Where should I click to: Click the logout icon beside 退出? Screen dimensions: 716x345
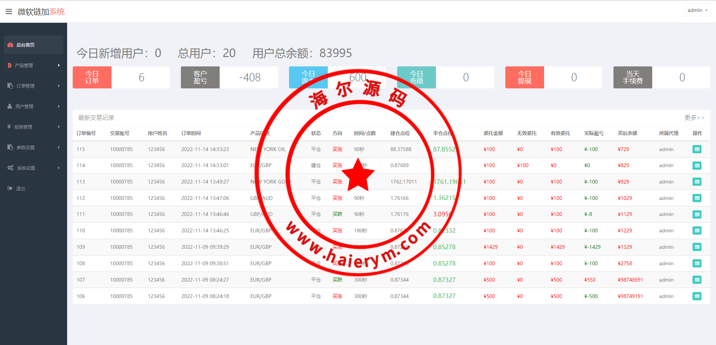10,188
